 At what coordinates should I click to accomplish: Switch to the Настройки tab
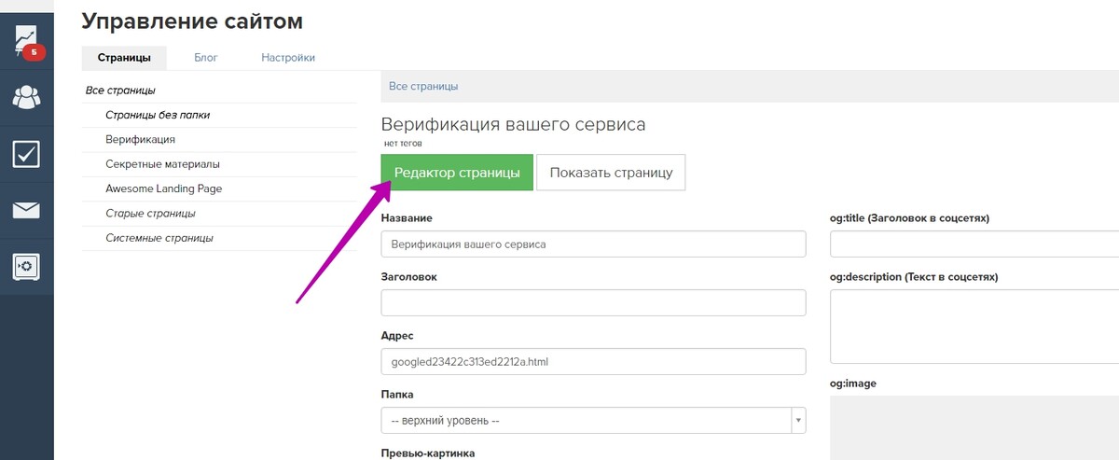coord(288,58)
